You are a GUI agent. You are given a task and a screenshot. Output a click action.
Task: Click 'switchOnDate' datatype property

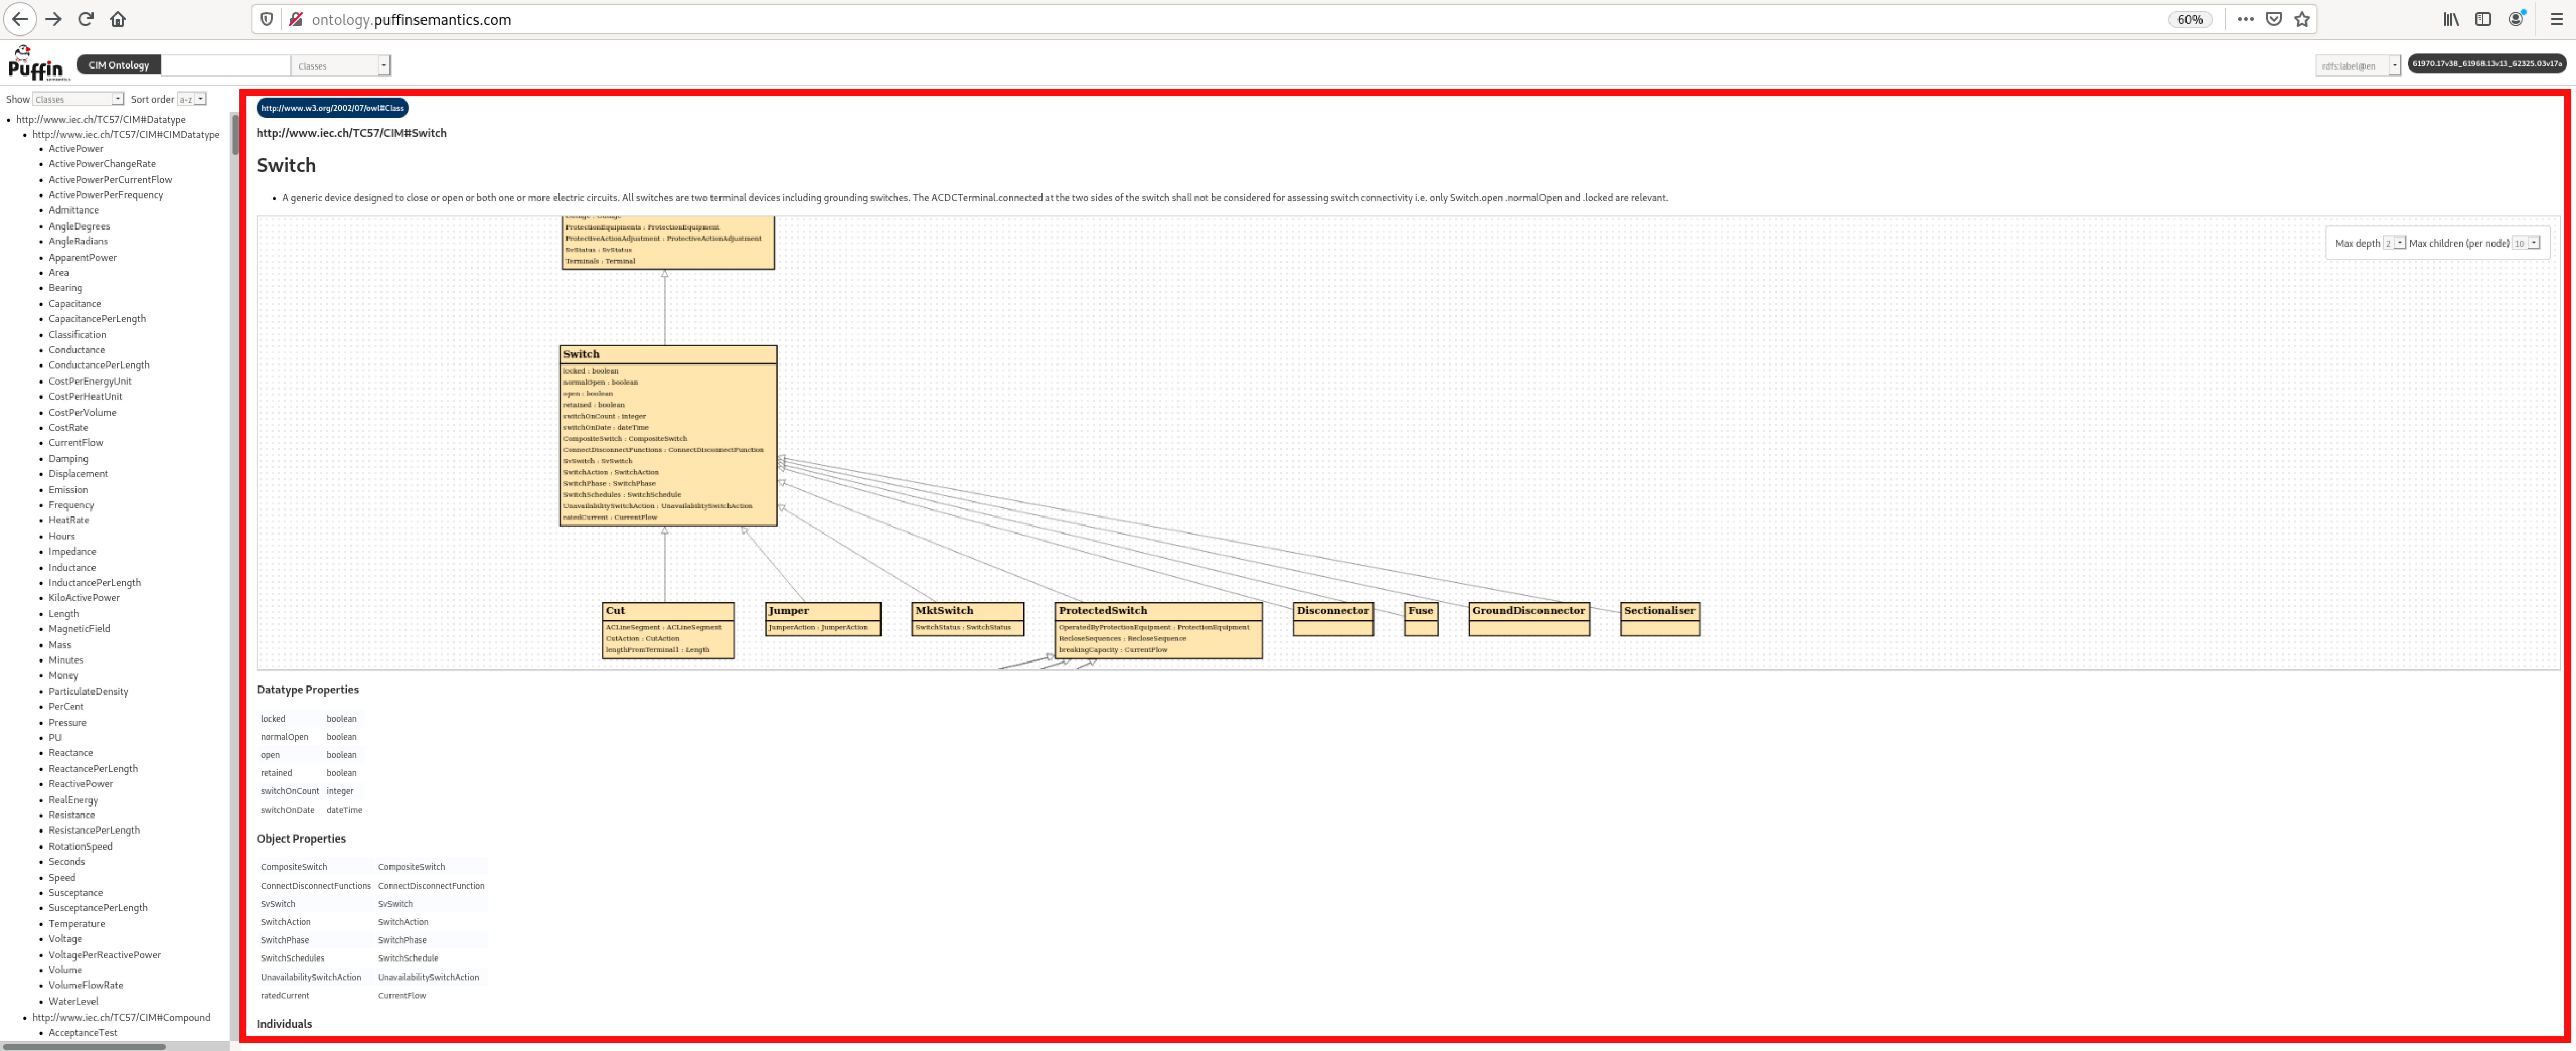pos(288,810)
